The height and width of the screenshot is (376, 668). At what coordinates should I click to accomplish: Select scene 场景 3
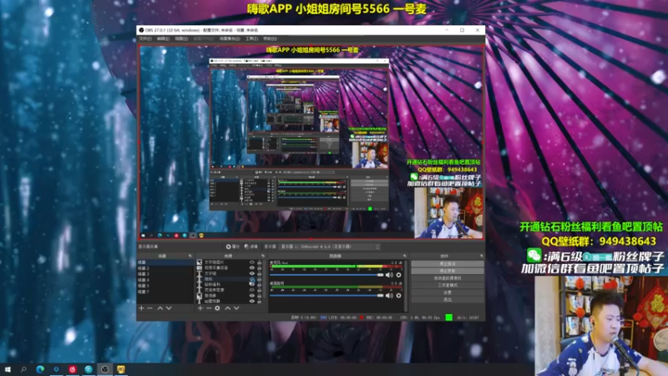165,274
